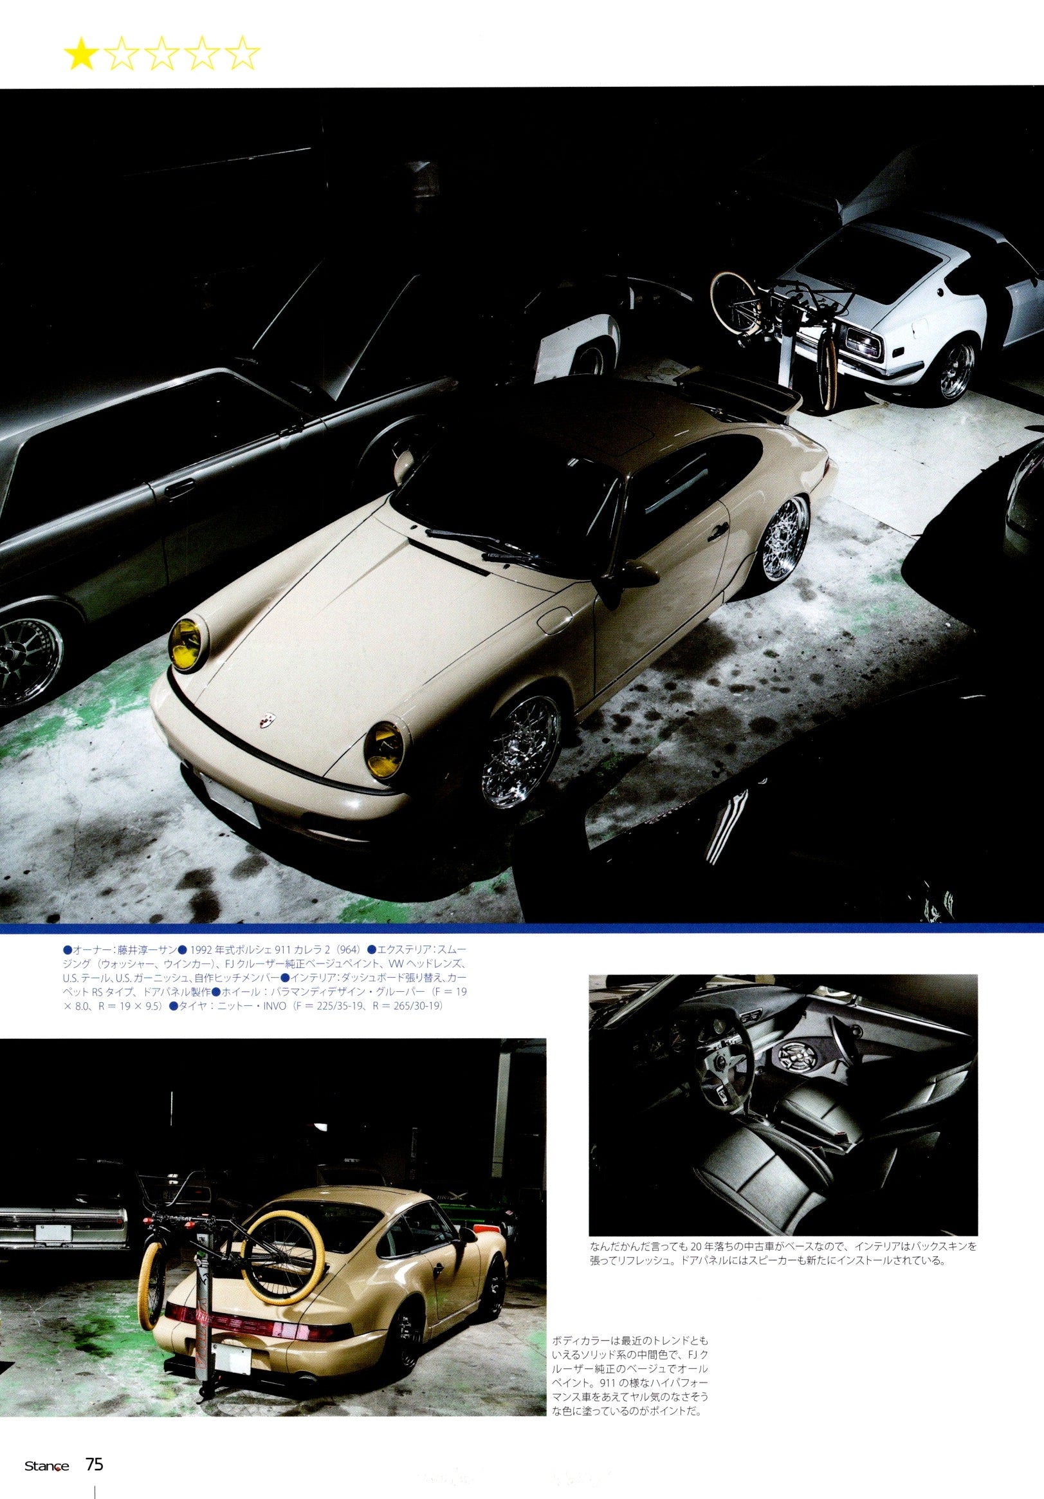Open the interior photo showing the steering wheel
This screenshot has height=1499, width=1044.
(783, 1104)
